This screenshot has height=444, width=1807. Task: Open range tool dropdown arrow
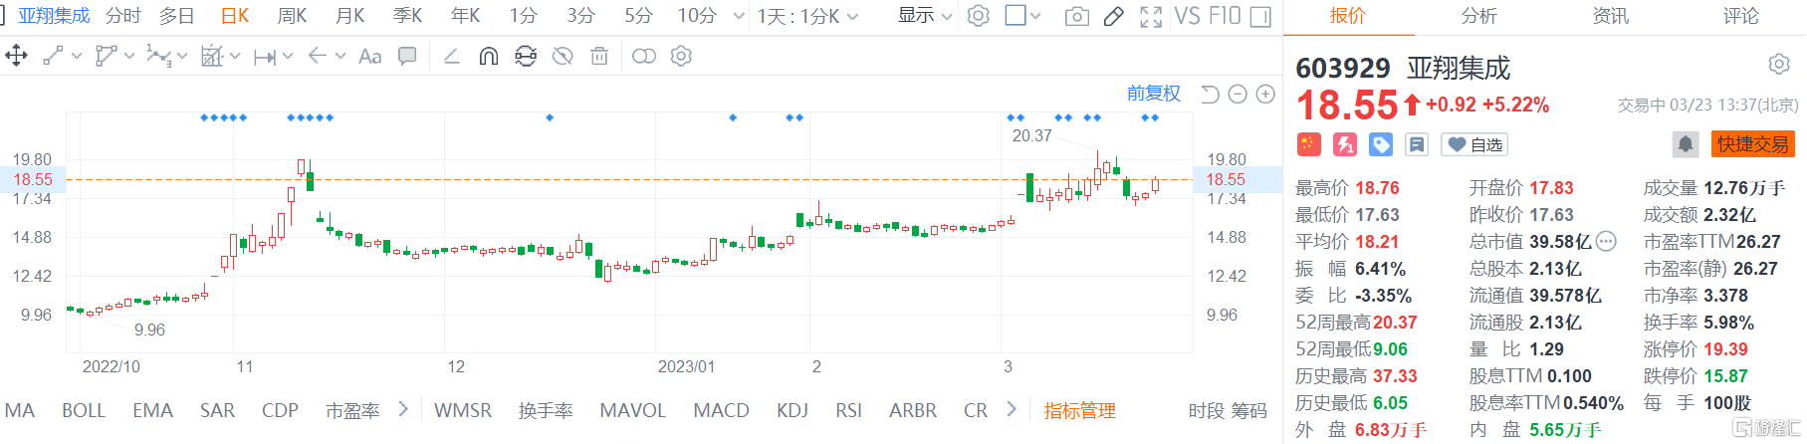coord(288,57)
